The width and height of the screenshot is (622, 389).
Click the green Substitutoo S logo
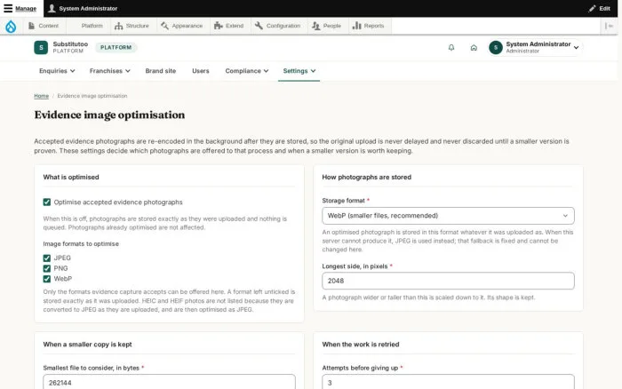coord(41,47)
